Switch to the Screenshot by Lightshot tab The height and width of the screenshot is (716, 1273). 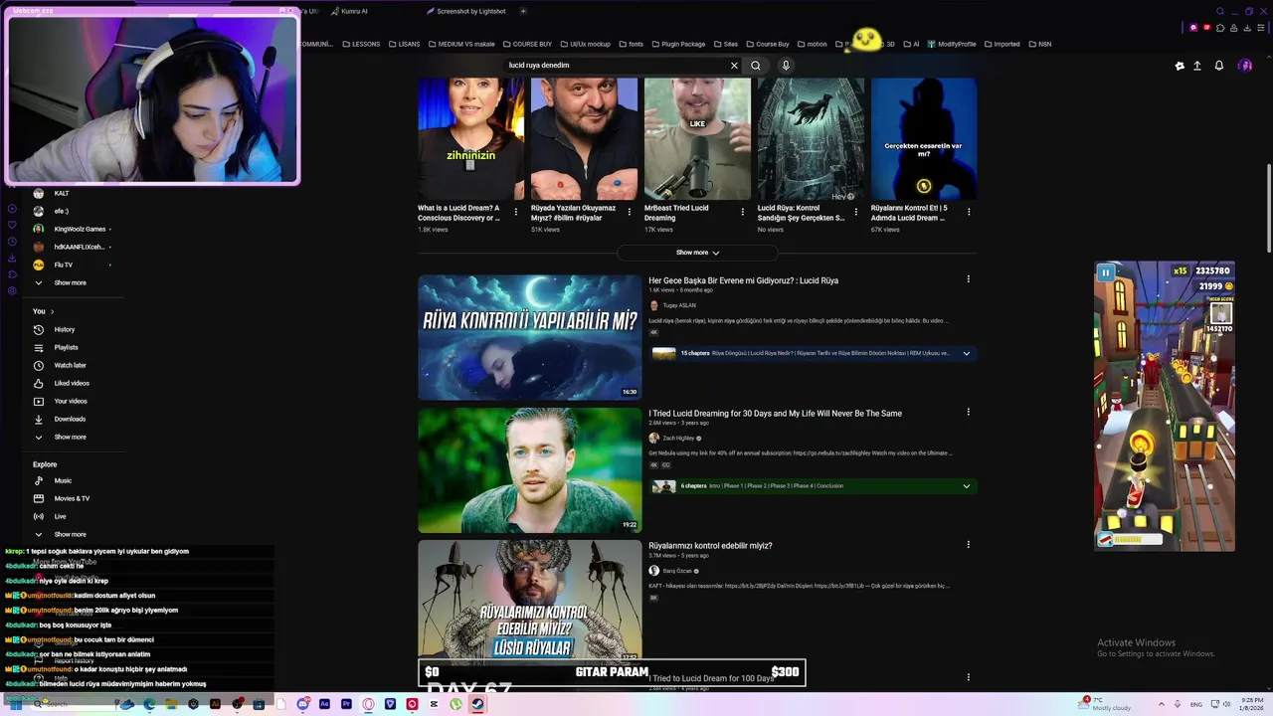465,11
